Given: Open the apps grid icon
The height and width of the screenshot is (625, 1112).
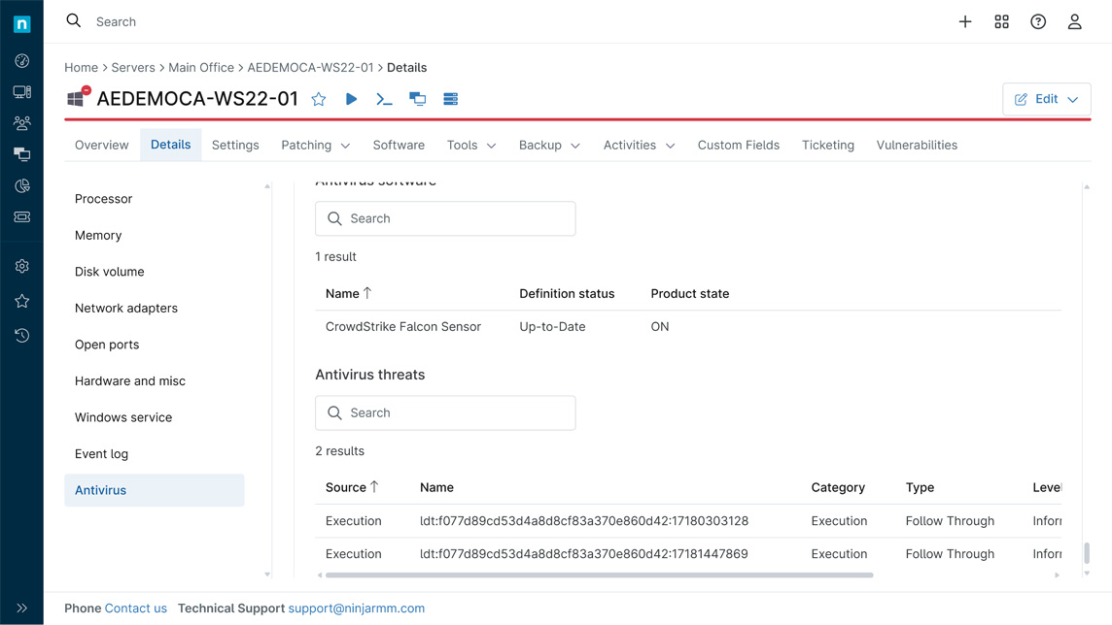Looking at the screenshot, I should 1001,21.
